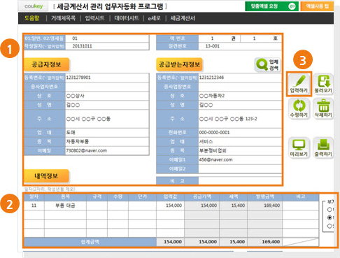Click the 공급자정보 yellow button
The width and height of the screenshot is (340, 258).
point(46,64)
